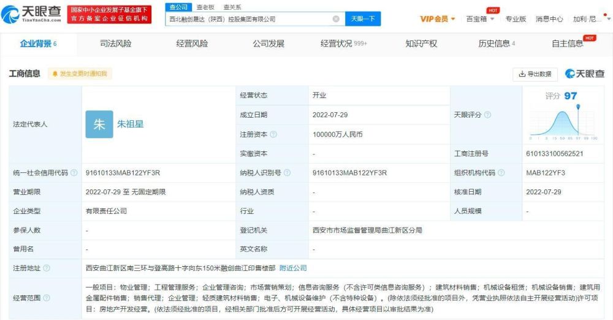Select the 查老板 search mode tab
The image size is (613, 320).
pos(205,7)
